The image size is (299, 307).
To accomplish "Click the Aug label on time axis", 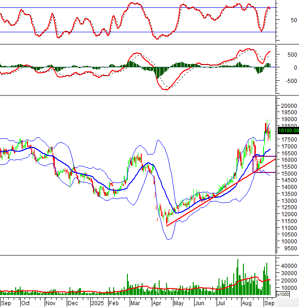I will [246, 303].
